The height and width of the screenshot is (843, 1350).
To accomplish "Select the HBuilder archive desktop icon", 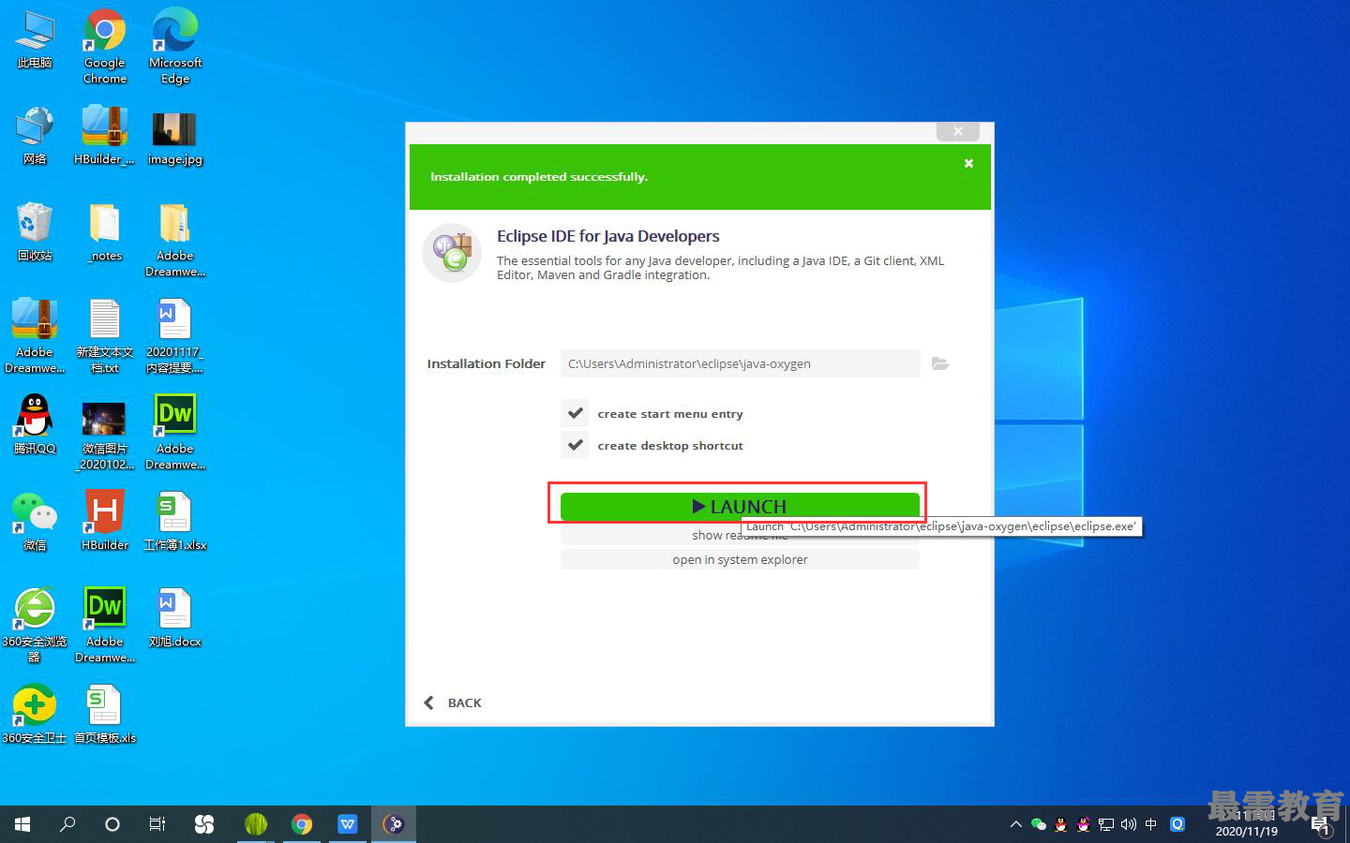I will tap(104, 136).
